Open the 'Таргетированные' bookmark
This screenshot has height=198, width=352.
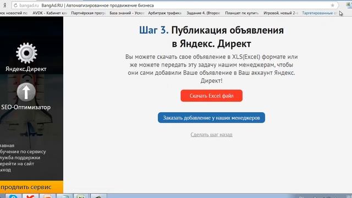pos(319,13)
